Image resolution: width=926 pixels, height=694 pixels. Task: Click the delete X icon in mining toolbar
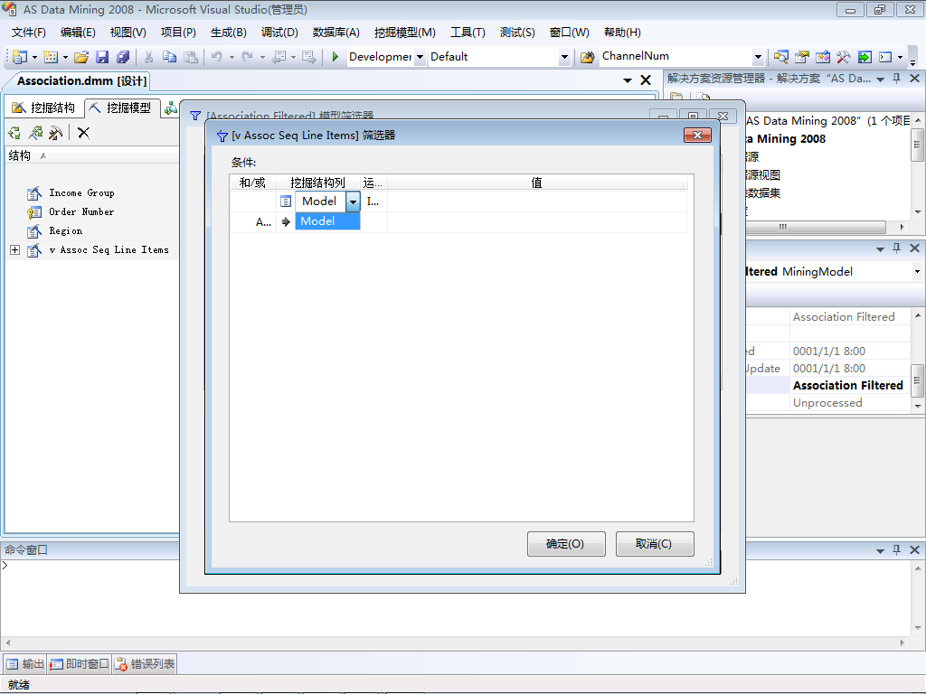pyautogui.click(x=83, y=133)
